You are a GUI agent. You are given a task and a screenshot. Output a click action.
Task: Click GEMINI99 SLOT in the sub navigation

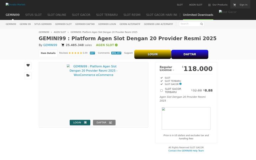coord(63,24)
